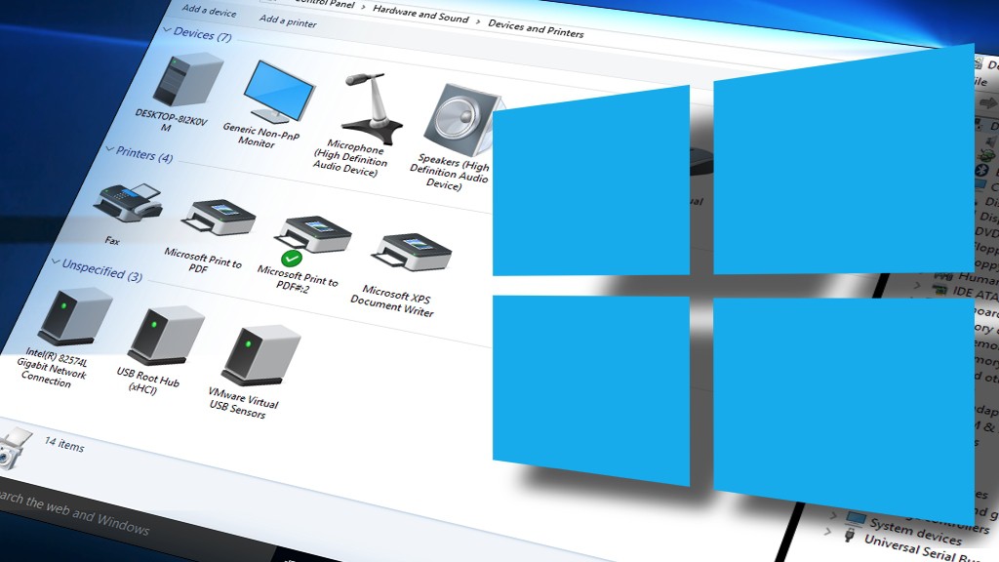Click the System devices icon in Device Manager
Viewport: 999px width, 562px height.
pos(857,517)
